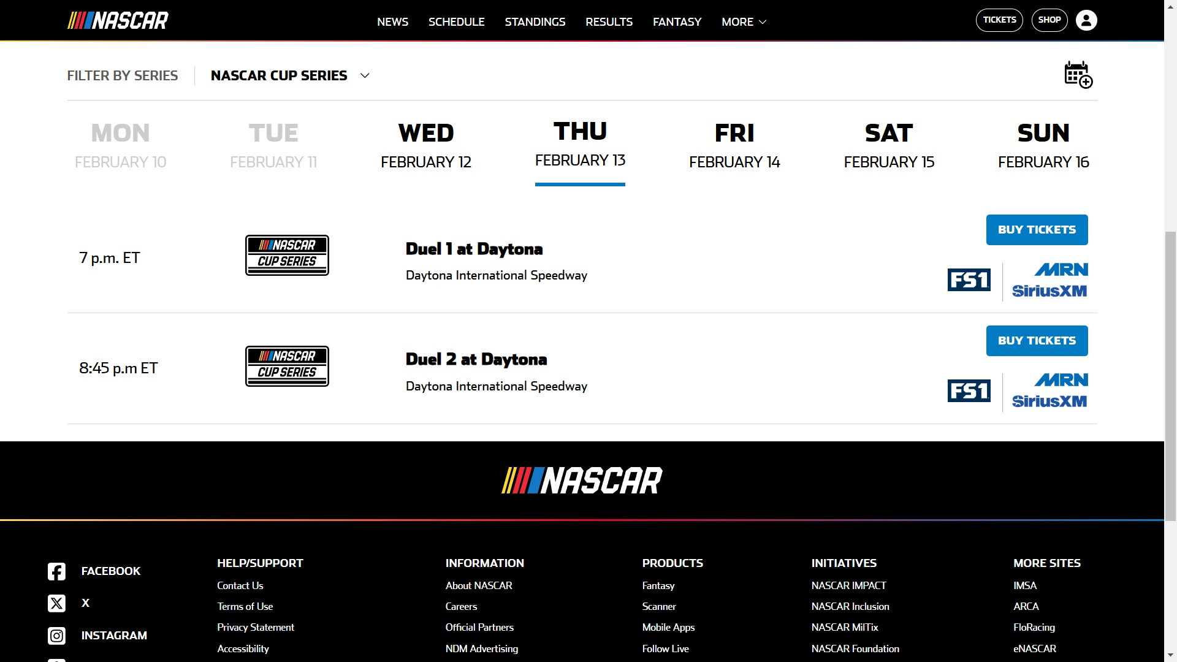This screenshot has height=662, width=1177.
Task: Click the NASCAR logo in header
Action: [x=118, y=21]
